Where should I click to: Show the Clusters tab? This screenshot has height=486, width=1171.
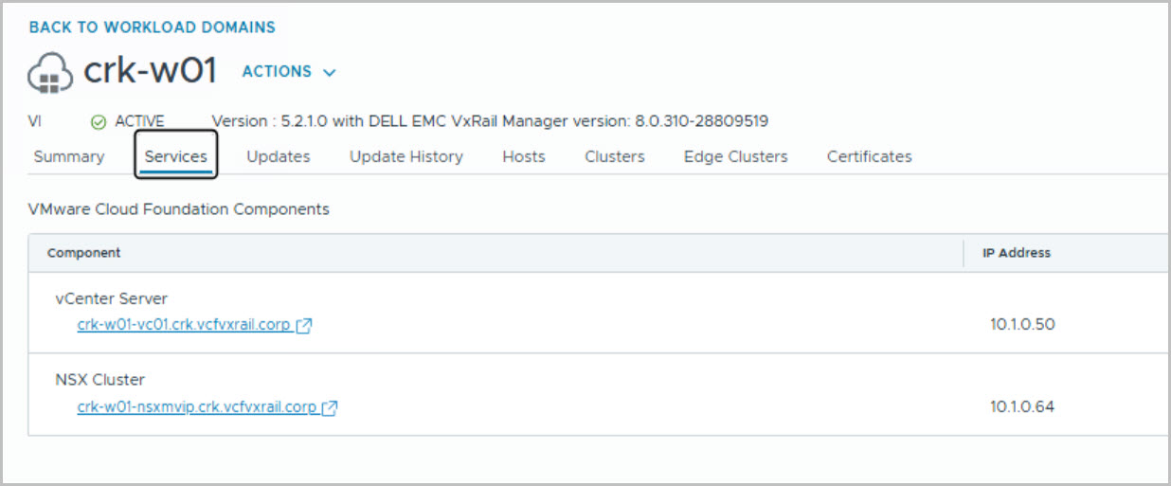coord(615,157)
